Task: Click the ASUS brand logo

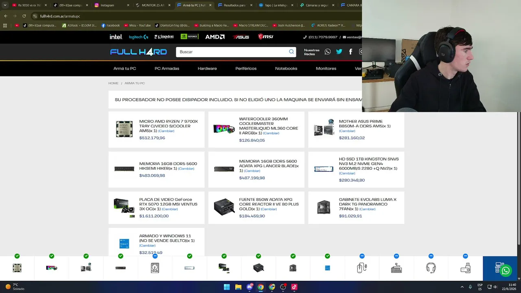Action: click(241, 37)
